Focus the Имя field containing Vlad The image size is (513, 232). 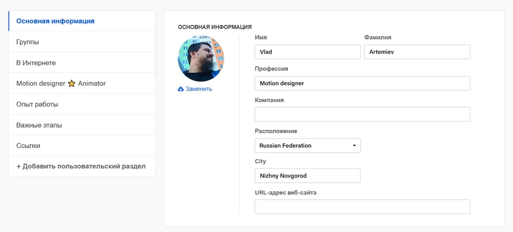[307, 52]
